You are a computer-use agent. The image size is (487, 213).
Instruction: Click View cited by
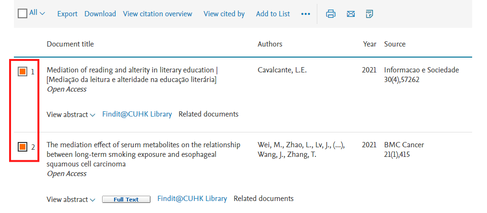pyautogui.click(x=224, y=14)
